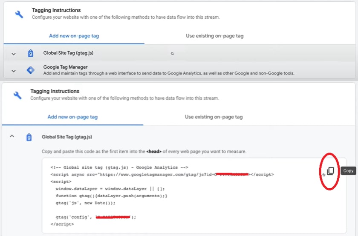Click the upper Tagging Instructions heading
The width and height of the screenshot is (358, 236).
56,10
